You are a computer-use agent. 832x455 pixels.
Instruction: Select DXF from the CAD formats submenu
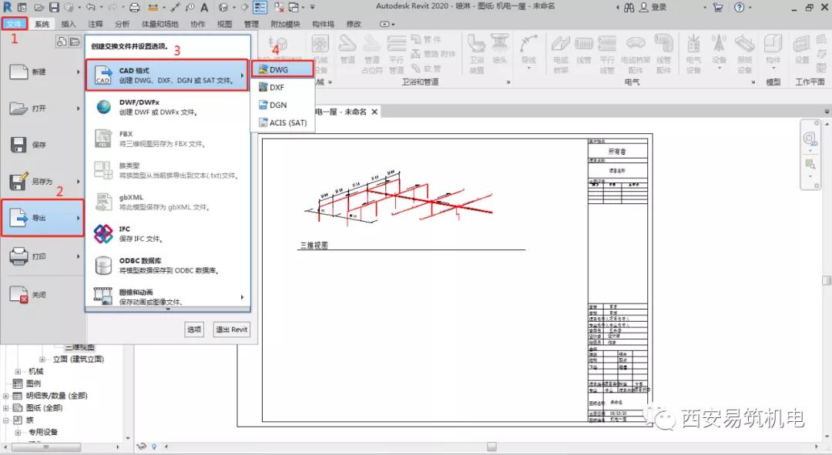(x=282, y=88)
